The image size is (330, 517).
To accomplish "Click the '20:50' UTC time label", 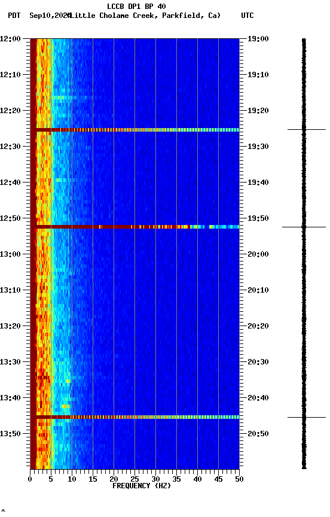I will 258,434.
